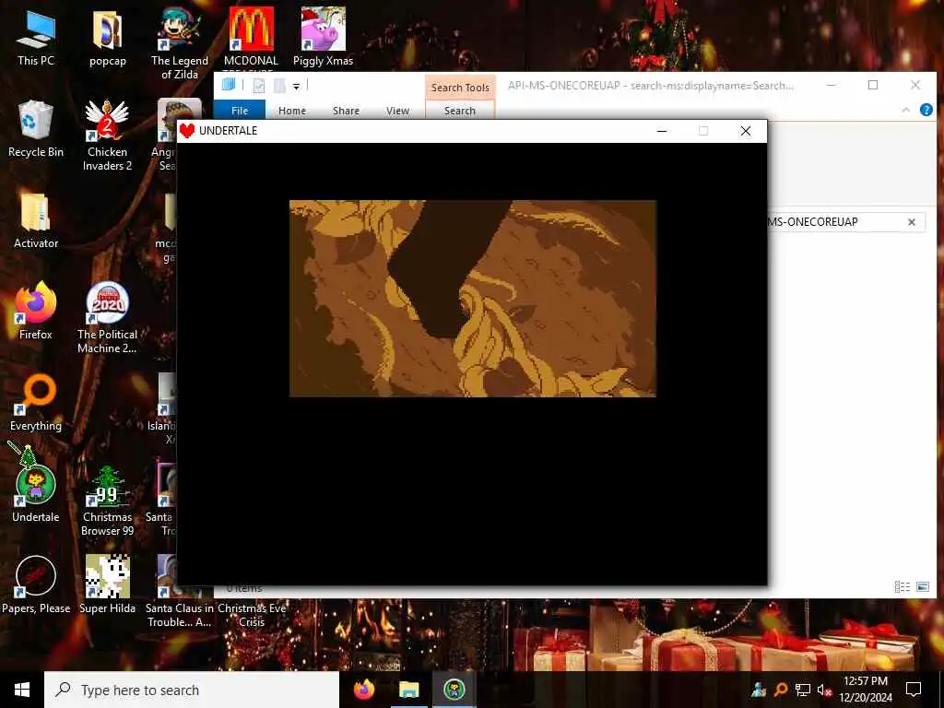Open the popcap folder icon

point(107,39)
